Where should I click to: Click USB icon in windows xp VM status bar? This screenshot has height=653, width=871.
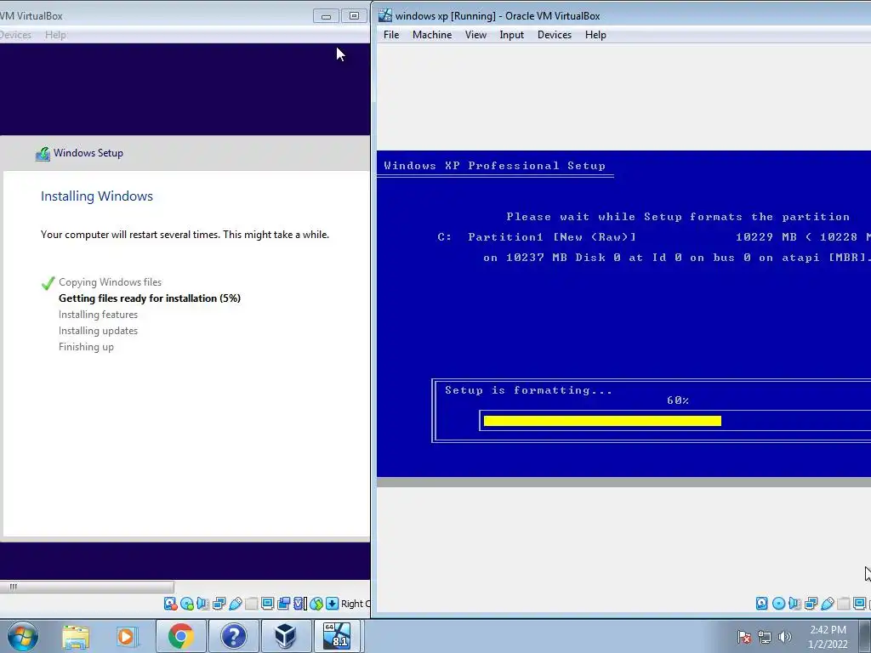(827, 604)
